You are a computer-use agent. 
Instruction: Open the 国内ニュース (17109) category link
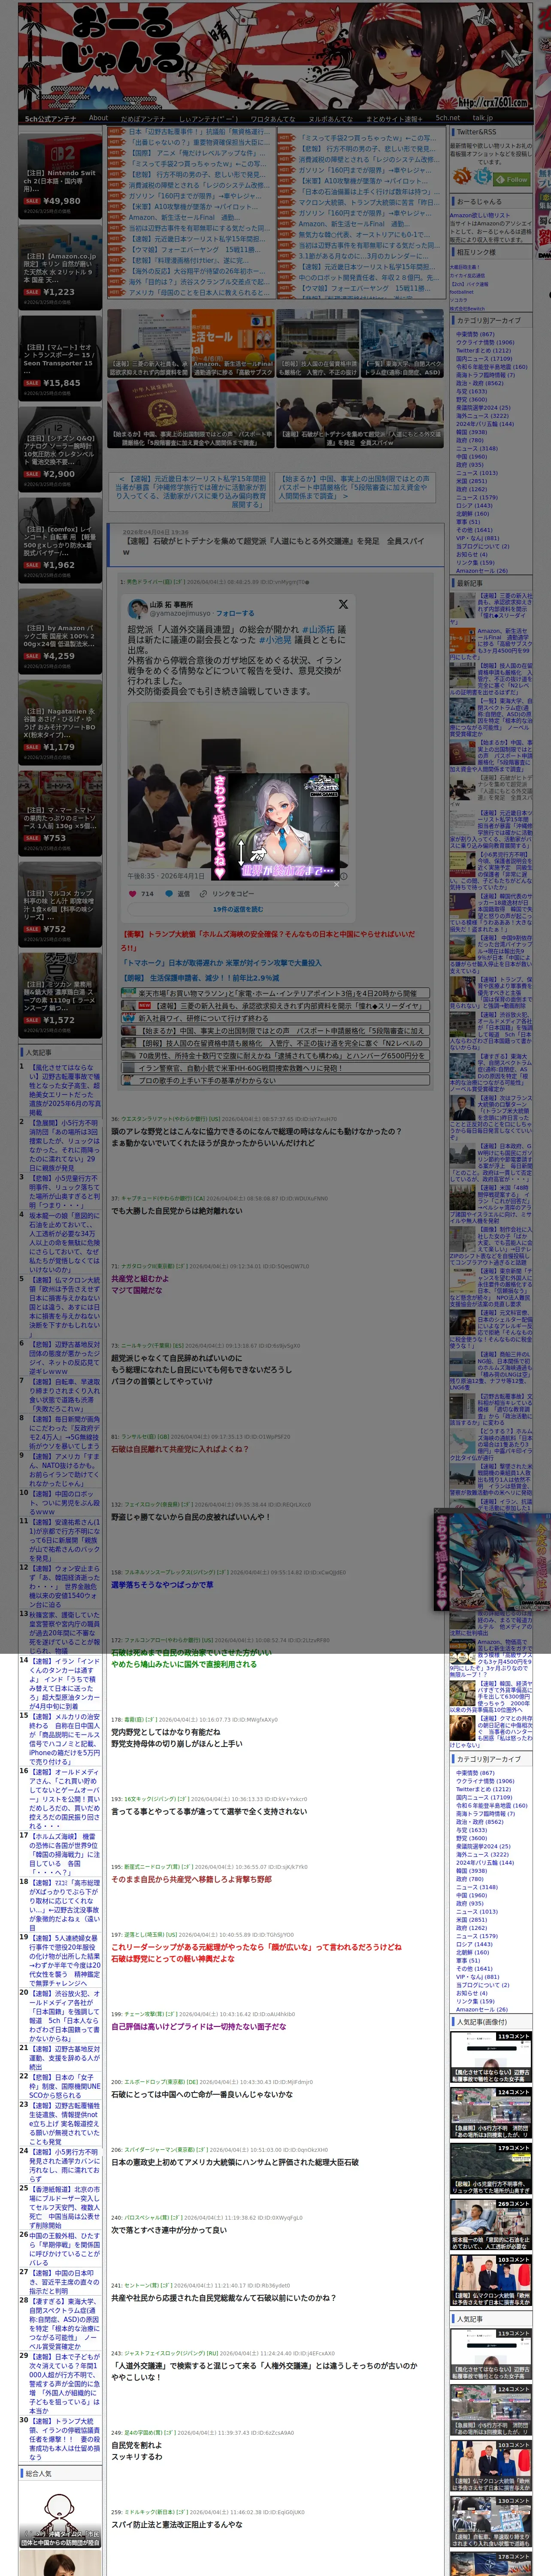pos(484,358)
